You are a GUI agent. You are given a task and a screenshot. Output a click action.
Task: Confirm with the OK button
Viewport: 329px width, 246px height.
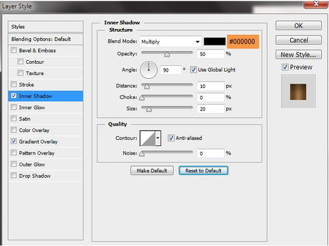click(299, 26)
